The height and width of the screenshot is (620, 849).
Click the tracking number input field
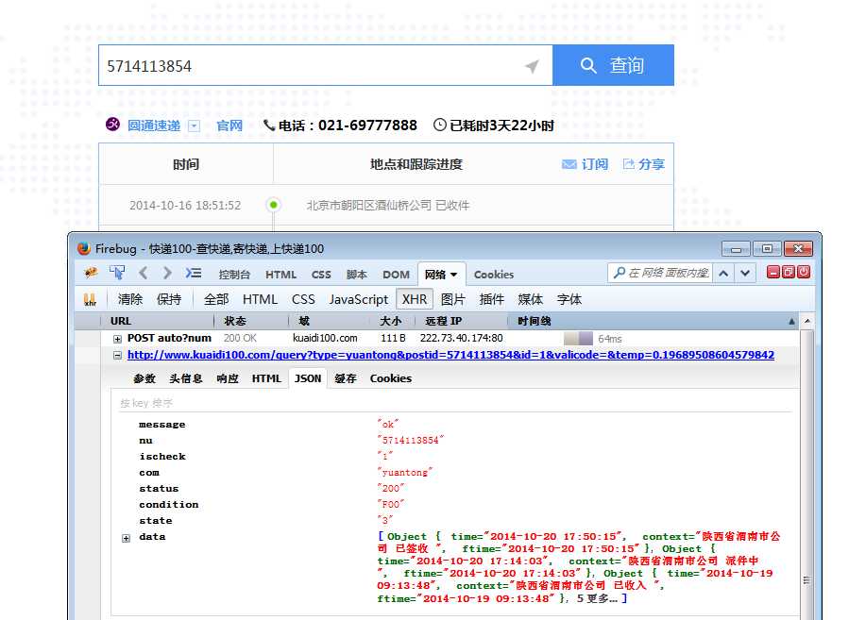[x=326, y=65]
